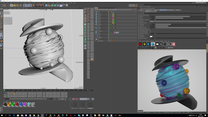The height and width of the screenshot is (117, 208).
Task: Open the Live Viewer channel dropdown
Action: [x=170, y=48]
